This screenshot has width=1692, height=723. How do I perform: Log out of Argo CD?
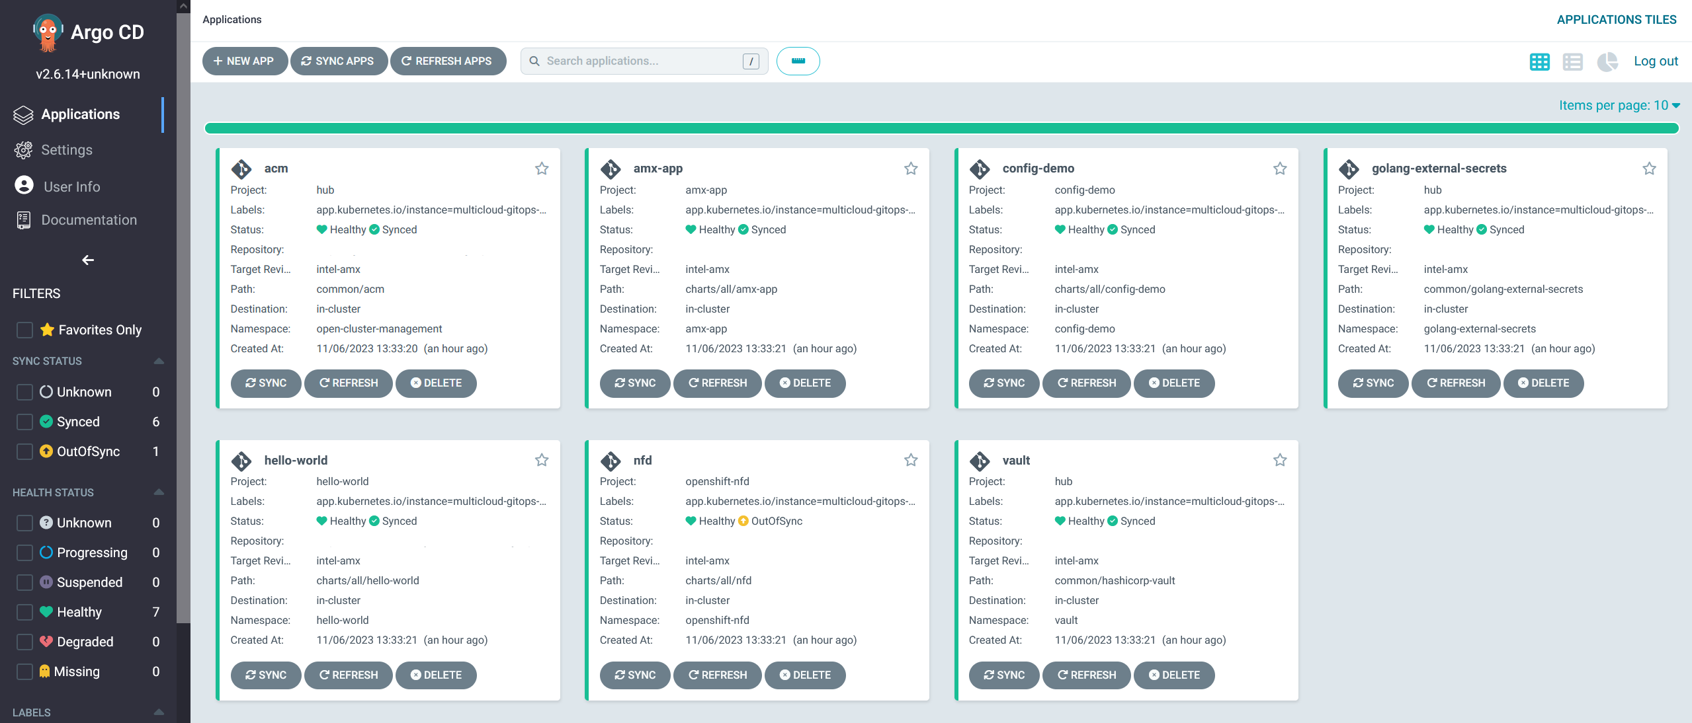pyautogui.click(x=1656, y=61)
